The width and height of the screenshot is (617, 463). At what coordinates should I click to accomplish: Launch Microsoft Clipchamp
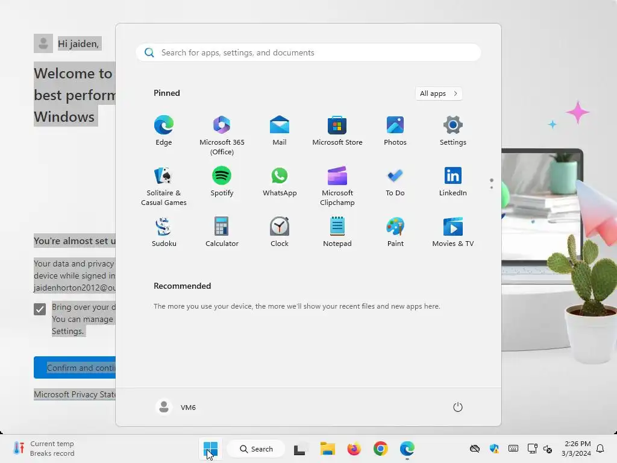tap(337, 186)
